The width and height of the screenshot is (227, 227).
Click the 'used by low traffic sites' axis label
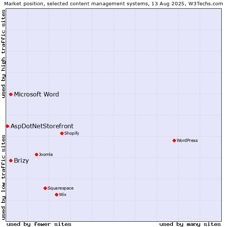pyautogui.click(x=3, y=177)
